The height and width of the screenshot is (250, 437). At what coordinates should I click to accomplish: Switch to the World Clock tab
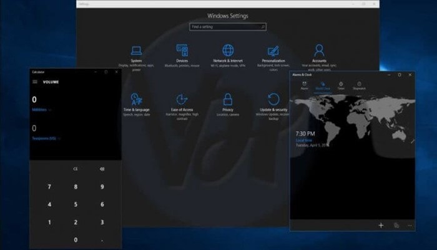coord(323,86)
